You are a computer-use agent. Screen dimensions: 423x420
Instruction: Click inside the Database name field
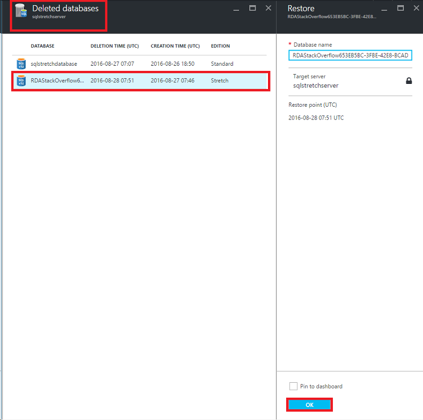pyautogui.click(x=350, y=55)
